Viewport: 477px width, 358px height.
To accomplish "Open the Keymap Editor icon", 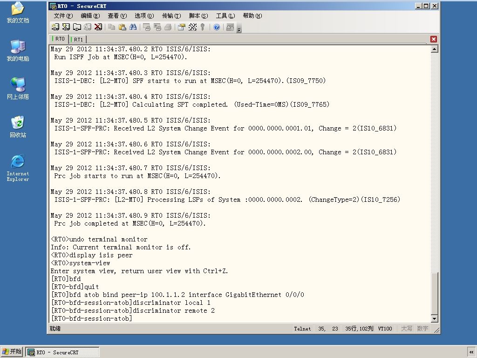I will [x=192, y=27].
